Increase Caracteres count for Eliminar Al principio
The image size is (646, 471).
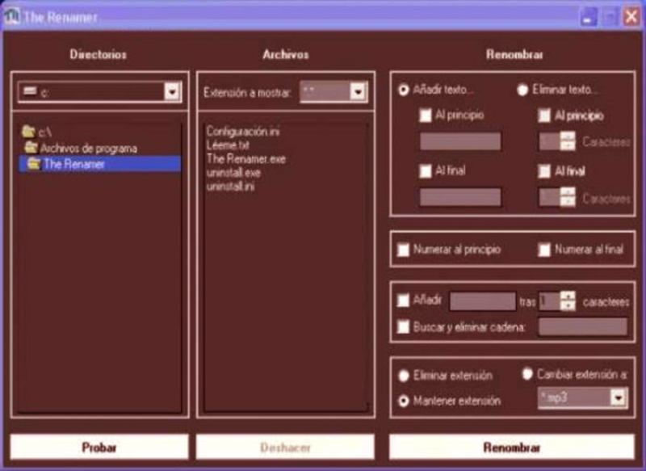point(568,137)
